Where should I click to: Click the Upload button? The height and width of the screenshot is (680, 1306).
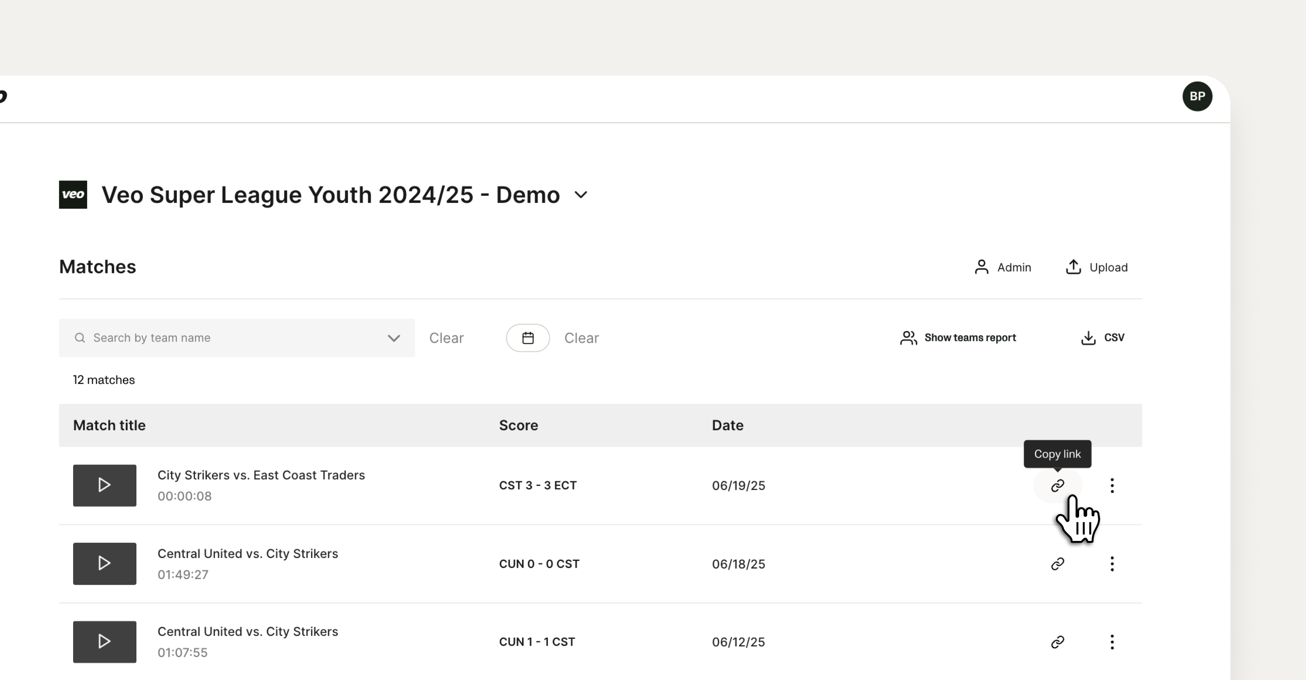pyautogui.click(x=1096, y=267)
